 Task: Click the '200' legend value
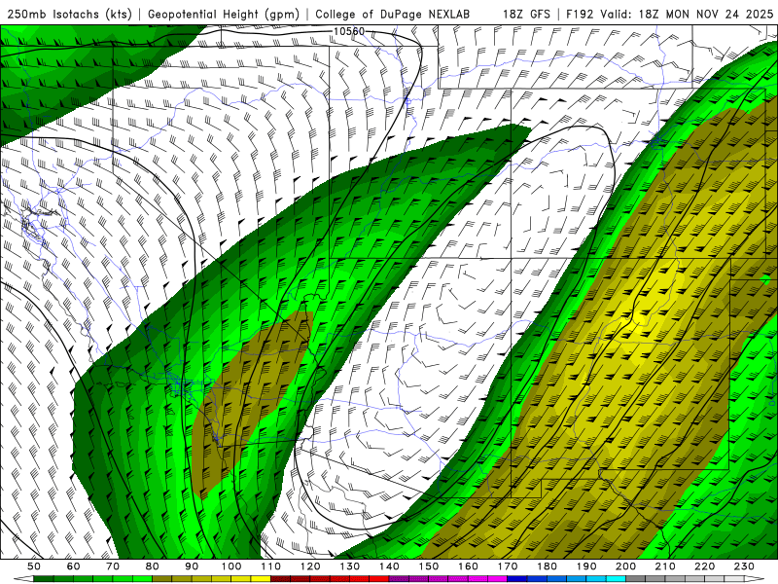[626, 566]
